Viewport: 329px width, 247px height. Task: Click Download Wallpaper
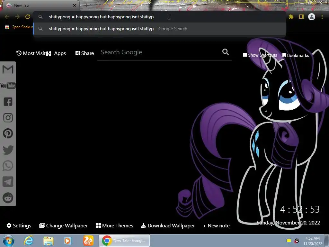(x=168, y=225)
